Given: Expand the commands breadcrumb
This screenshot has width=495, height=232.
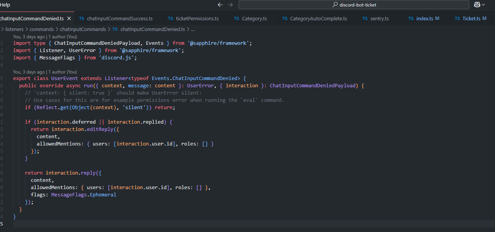Looking at the screenshot, I should coord(42,29).
